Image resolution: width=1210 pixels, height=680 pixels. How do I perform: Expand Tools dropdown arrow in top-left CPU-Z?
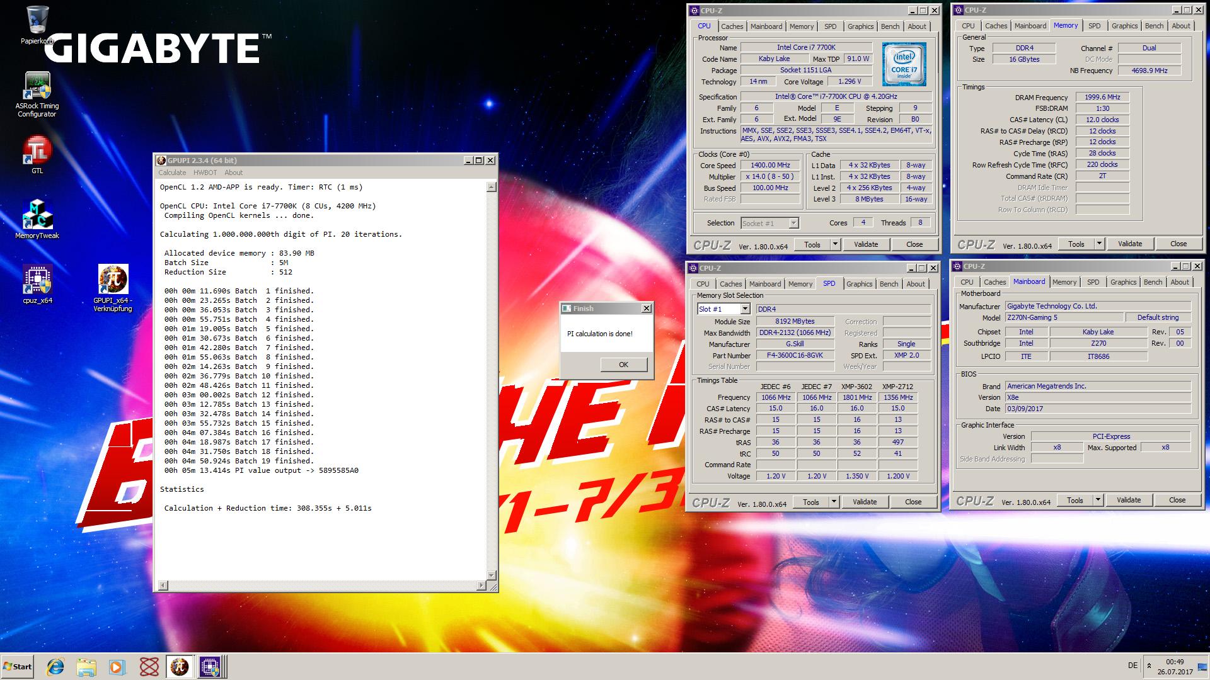pos(836,244)
